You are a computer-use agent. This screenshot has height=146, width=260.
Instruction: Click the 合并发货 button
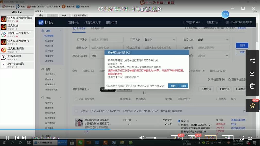[206, 89]
